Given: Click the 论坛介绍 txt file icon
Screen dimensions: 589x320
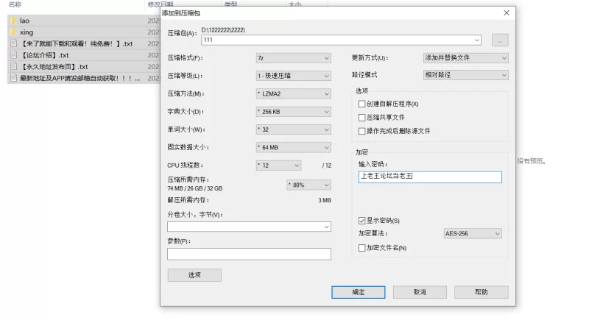Looking at the screenshot, I should (13, 54).
